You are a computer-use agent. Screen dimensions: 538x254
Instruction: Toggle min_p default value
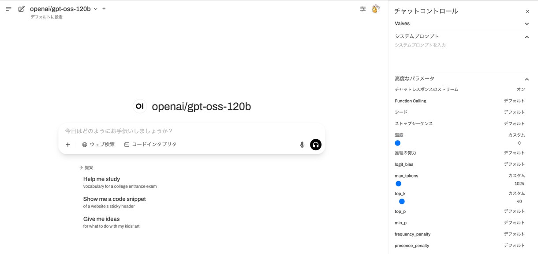514,223
